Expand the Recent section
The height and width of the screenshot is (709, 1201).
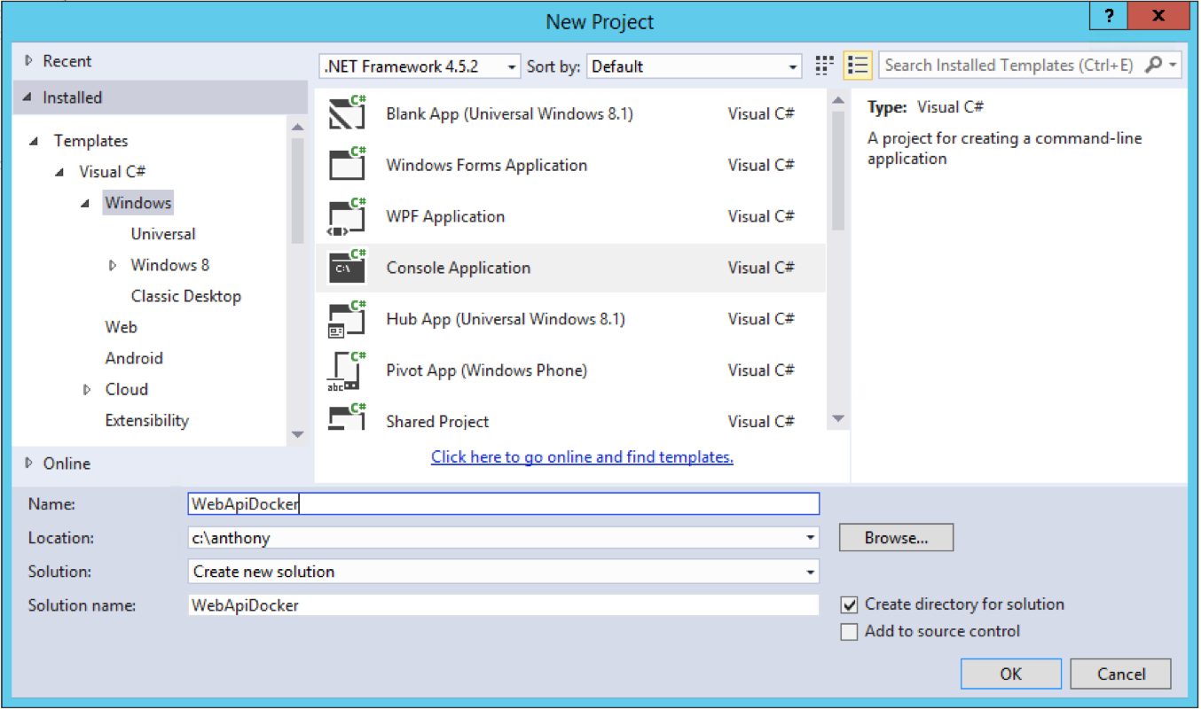click(x=29, y=61)
